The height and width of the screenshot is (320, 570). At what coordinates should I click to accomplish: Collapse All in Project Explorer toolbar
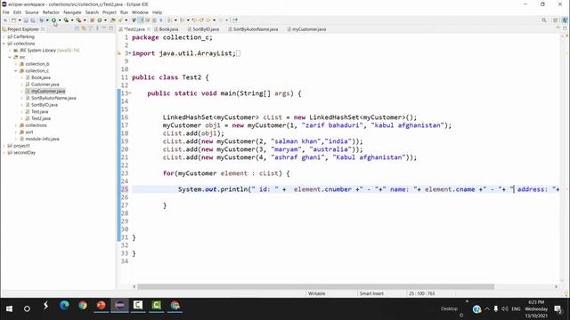click(77, 28)
